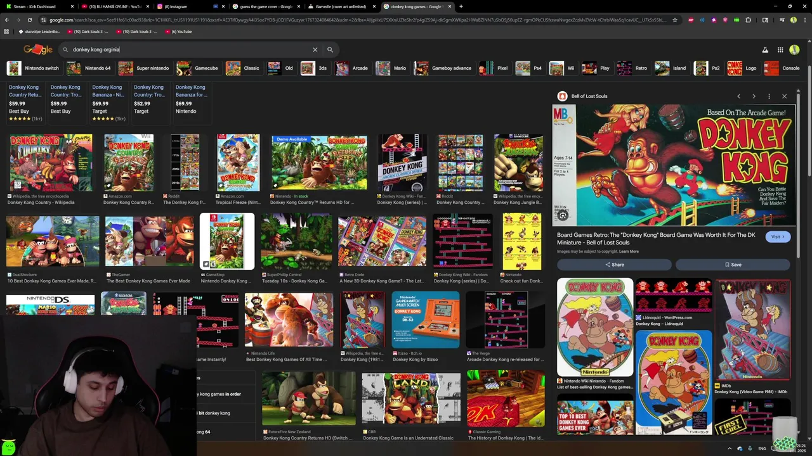Click the browser back arrow
Screen dimensions: 812x456
pyautogui.click(x=6, y=20)
